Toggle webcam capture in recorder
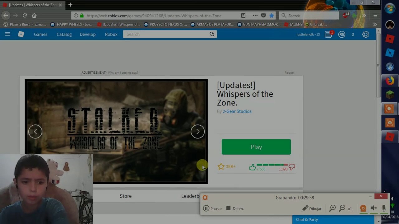 pos(363,208)
